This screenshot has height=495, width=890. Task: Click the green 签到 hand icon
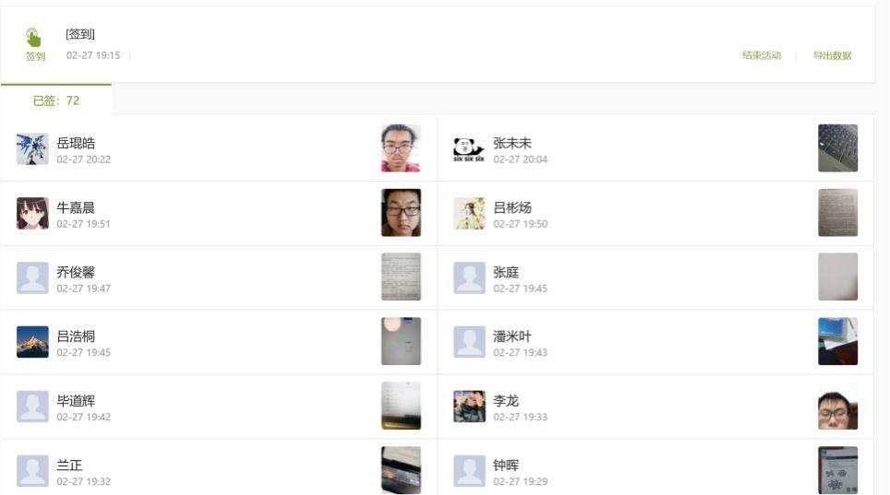[x=33, y=38]
